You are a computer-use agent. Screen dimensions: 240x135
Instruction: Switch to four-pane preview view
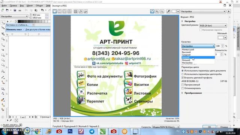tap(69, 11)
